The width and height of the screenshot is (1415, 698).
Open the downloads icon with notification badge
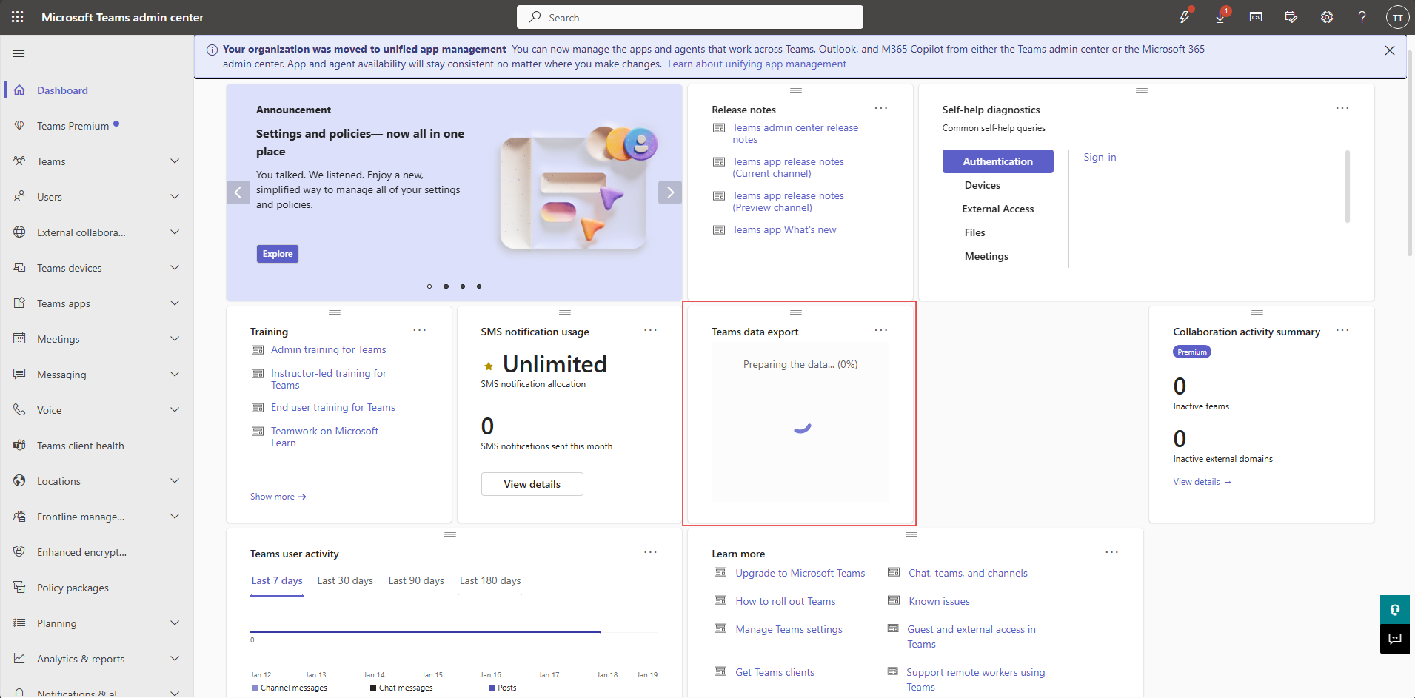(1220, 17)
